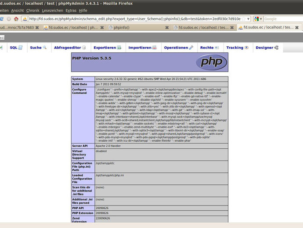Open the Ansicht menu
Screen dimensions: 303x228
click(x=18, y=11)
